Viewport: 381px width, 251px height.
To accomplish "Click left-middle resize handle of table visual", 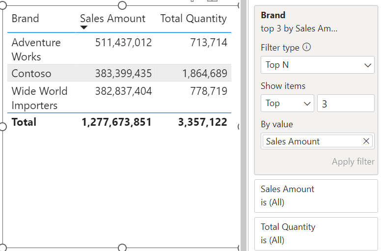I will (2, 127).
